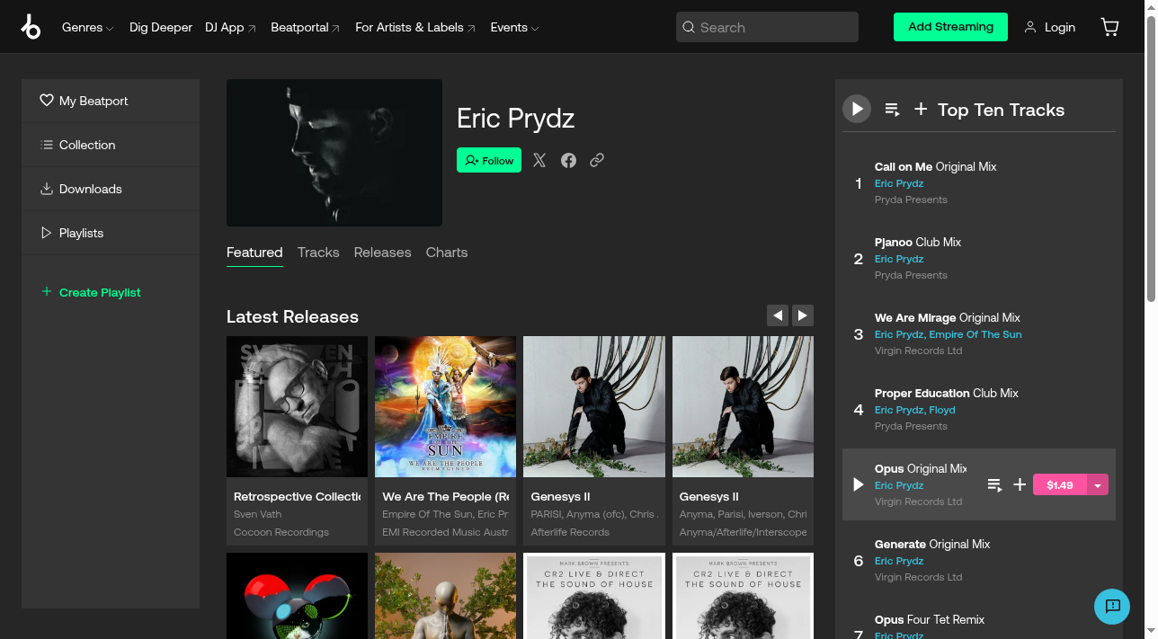1158x639 pixels.
Task: Click Virgin Records Ltd under Generate
Action: click(x=918, y=577)
